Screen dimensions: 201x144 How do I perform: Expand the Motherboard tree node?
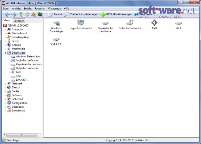5,33
